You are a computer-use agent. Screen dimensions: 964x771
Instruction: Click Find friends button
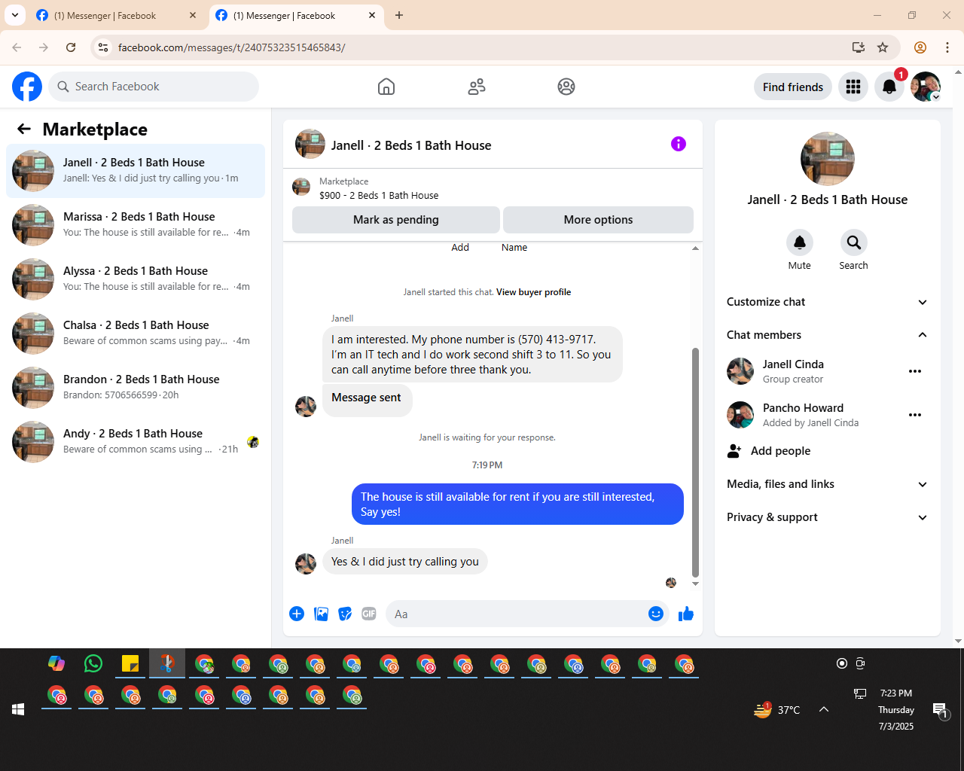click(x=793, y=87)
